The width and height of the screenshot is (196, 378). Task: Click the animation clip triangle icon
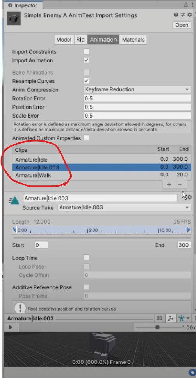pyautogui.click(x=14, y=200)
